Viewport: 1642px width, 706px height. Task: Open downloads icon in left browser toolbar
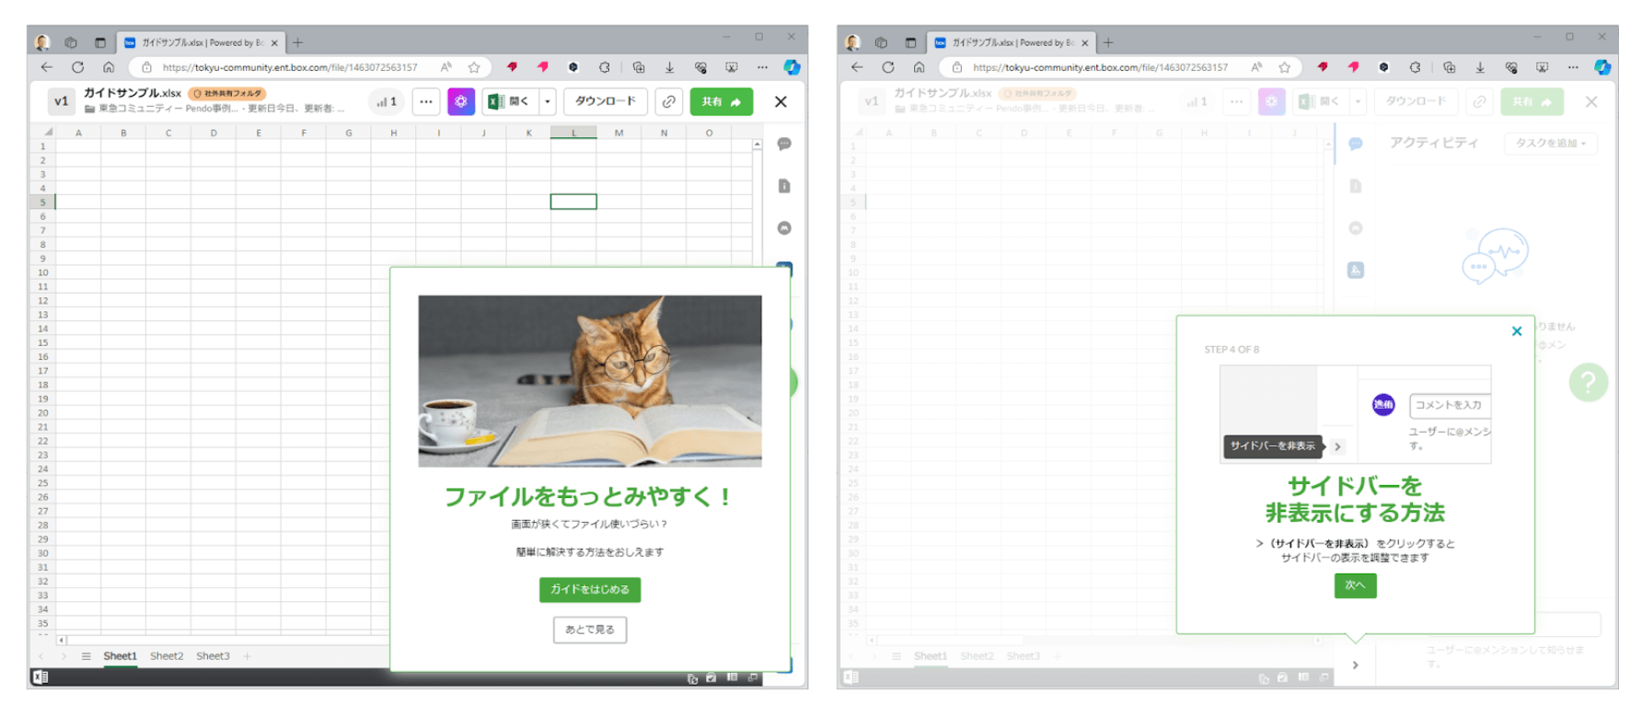(x=669, y=67)
